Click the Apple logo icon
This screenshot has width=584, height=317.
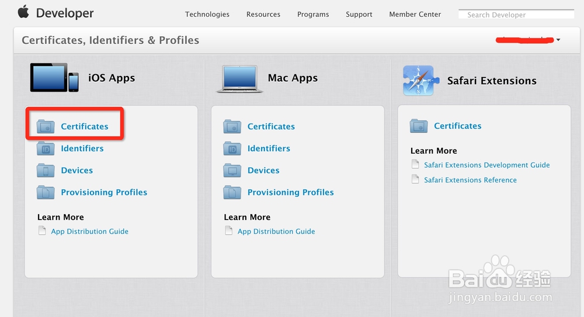(23, 12)
